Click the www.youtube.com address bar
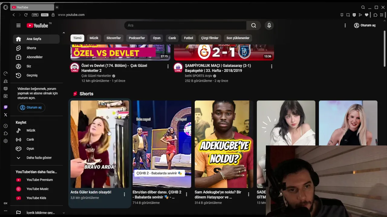 click(x=71, y=15)
